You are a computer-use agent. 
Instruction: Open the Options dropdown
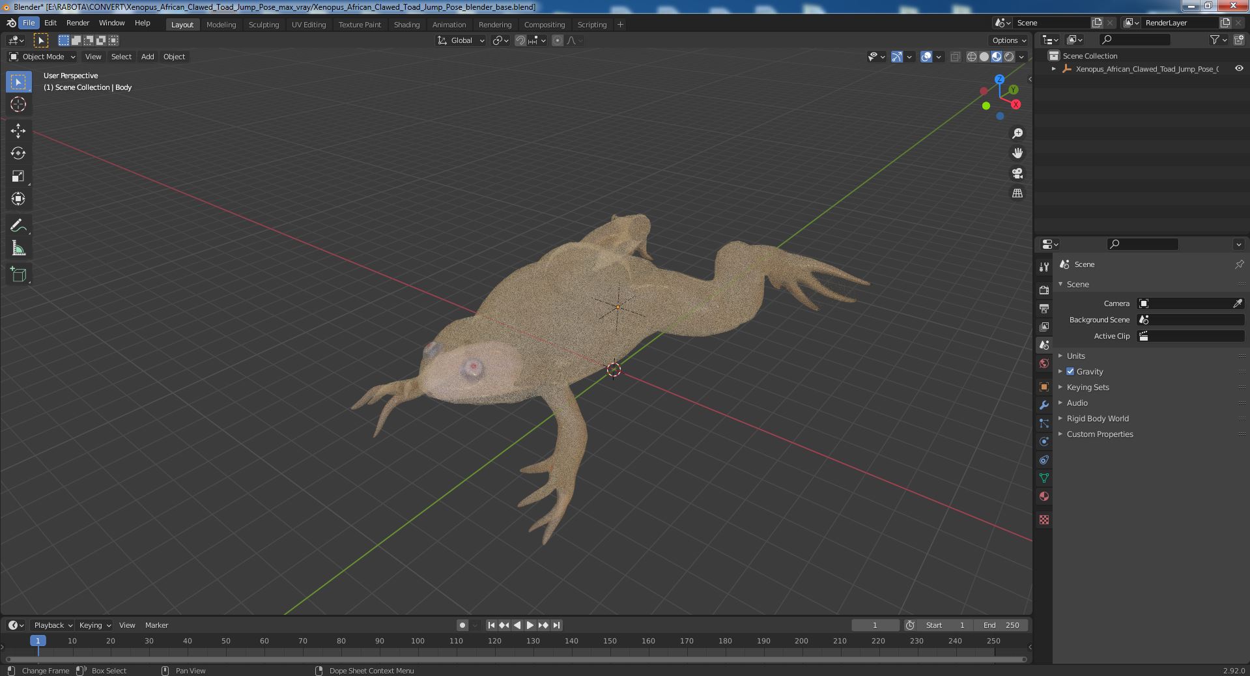point(1009,40)
